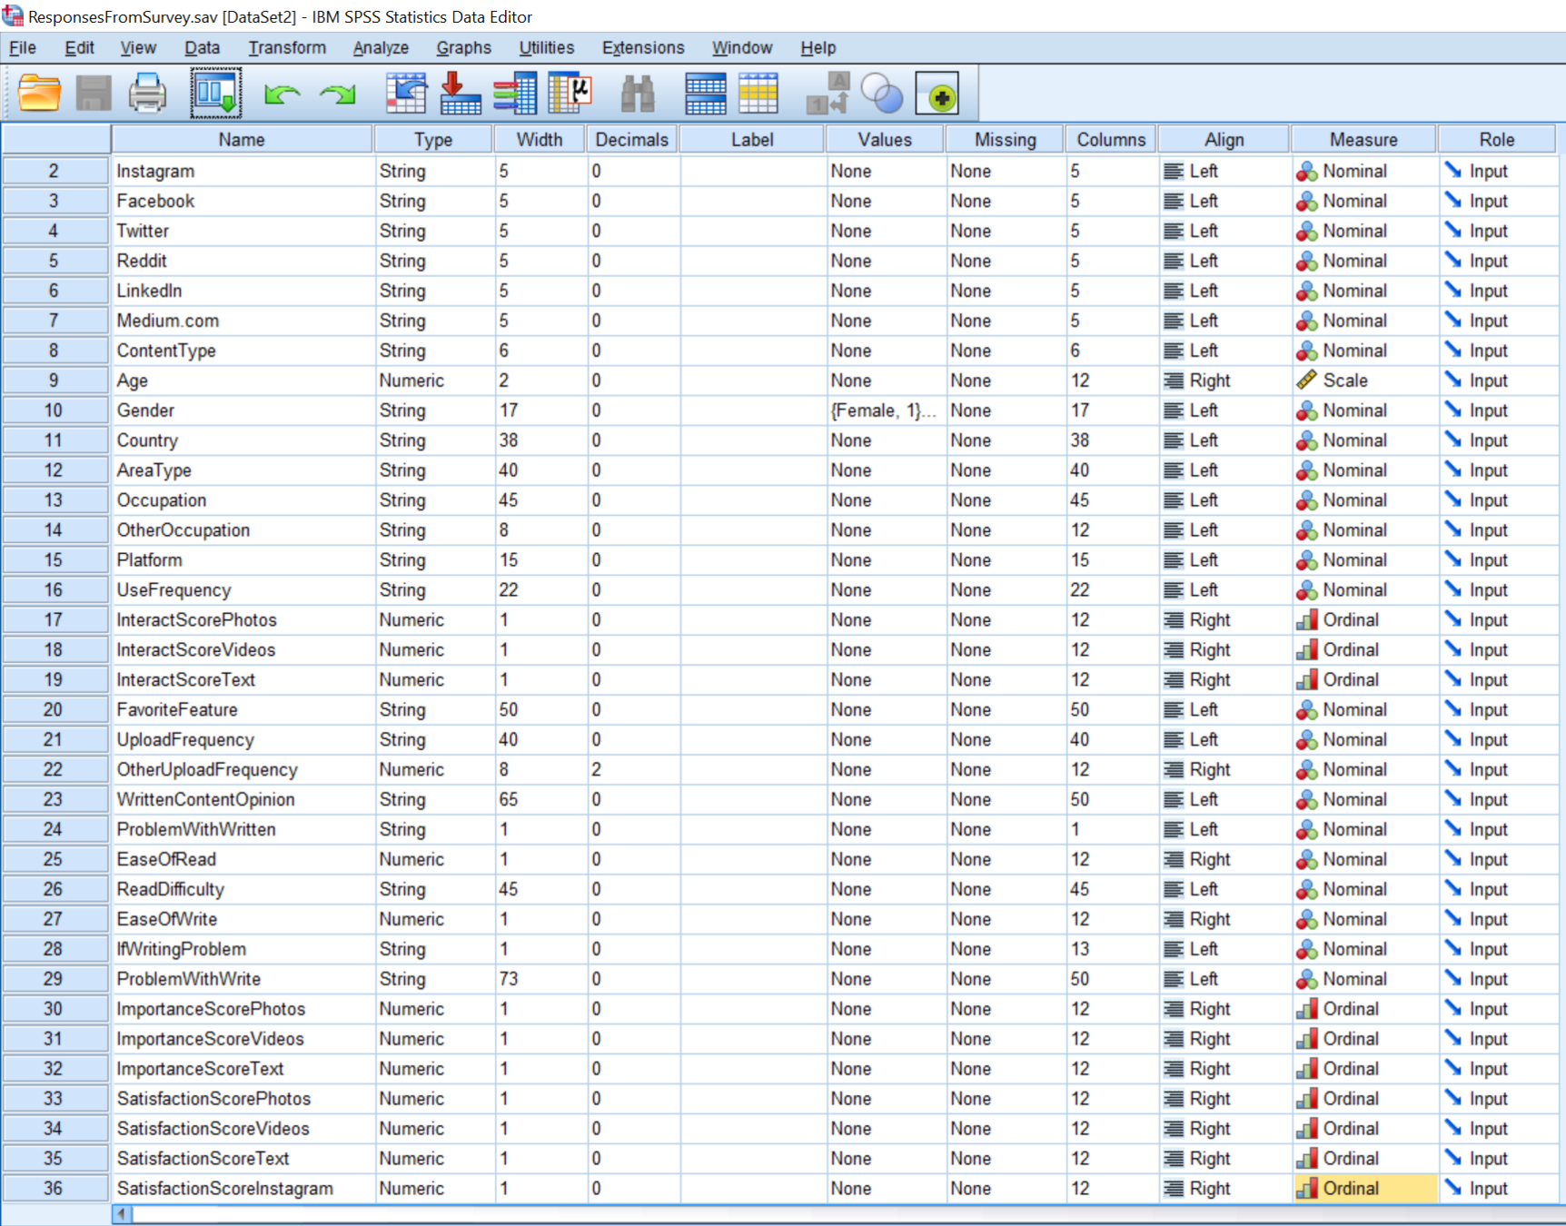Select row header number 9
Image resolution: width=1566 pixels, height=1226 pixels.
pos(55,381)
